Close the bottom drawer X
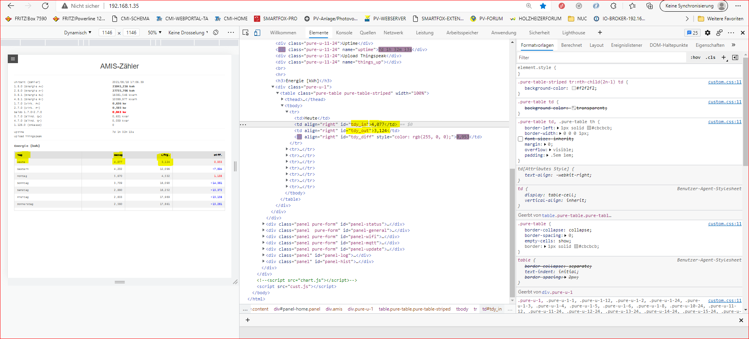 point(741,320)
